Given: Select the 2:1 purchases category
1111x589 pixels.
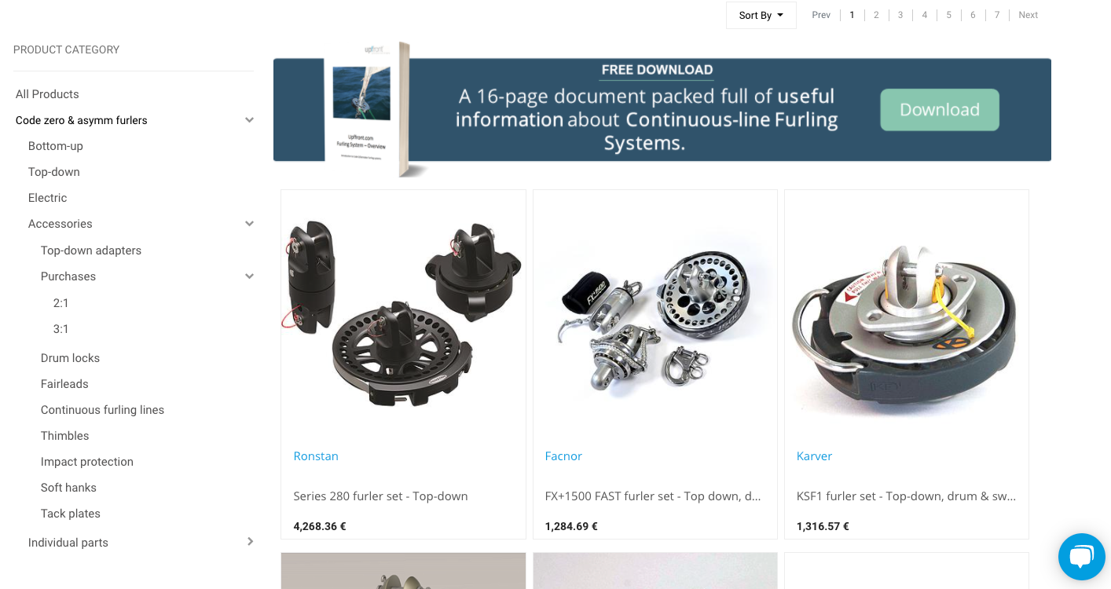Looking at the screenshot, I should coord(61,303).
